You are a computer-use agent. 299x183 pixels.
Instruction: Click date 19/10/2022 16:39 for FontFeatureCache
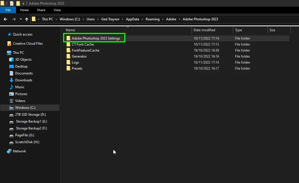point(206,50)
